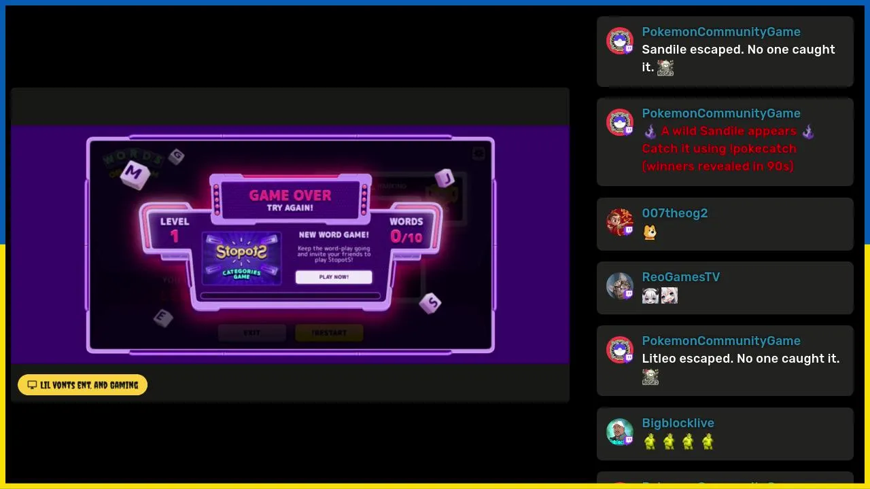This screenshot has height=489, width=870.
Task: Click the floating M letter cube
Action: pyautogui.click(x=135, y=175)
